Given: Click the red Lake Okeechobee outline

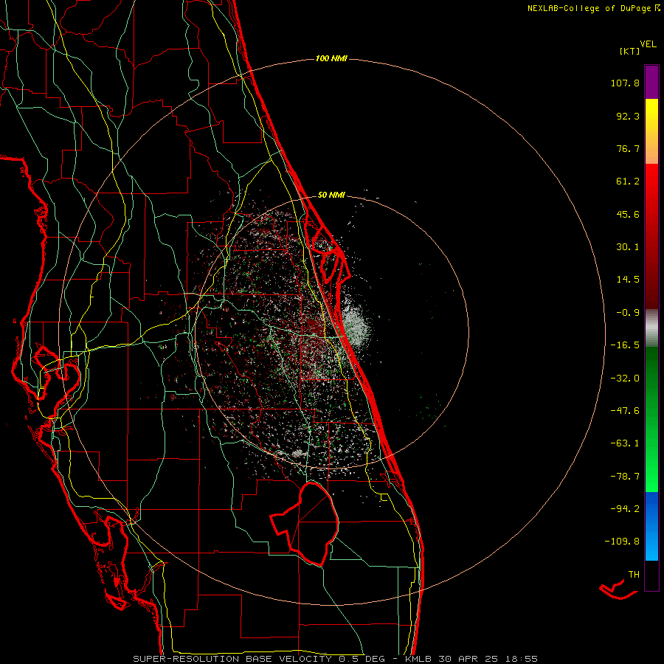Looking at the screenshot, I should (x=305, y=523).
